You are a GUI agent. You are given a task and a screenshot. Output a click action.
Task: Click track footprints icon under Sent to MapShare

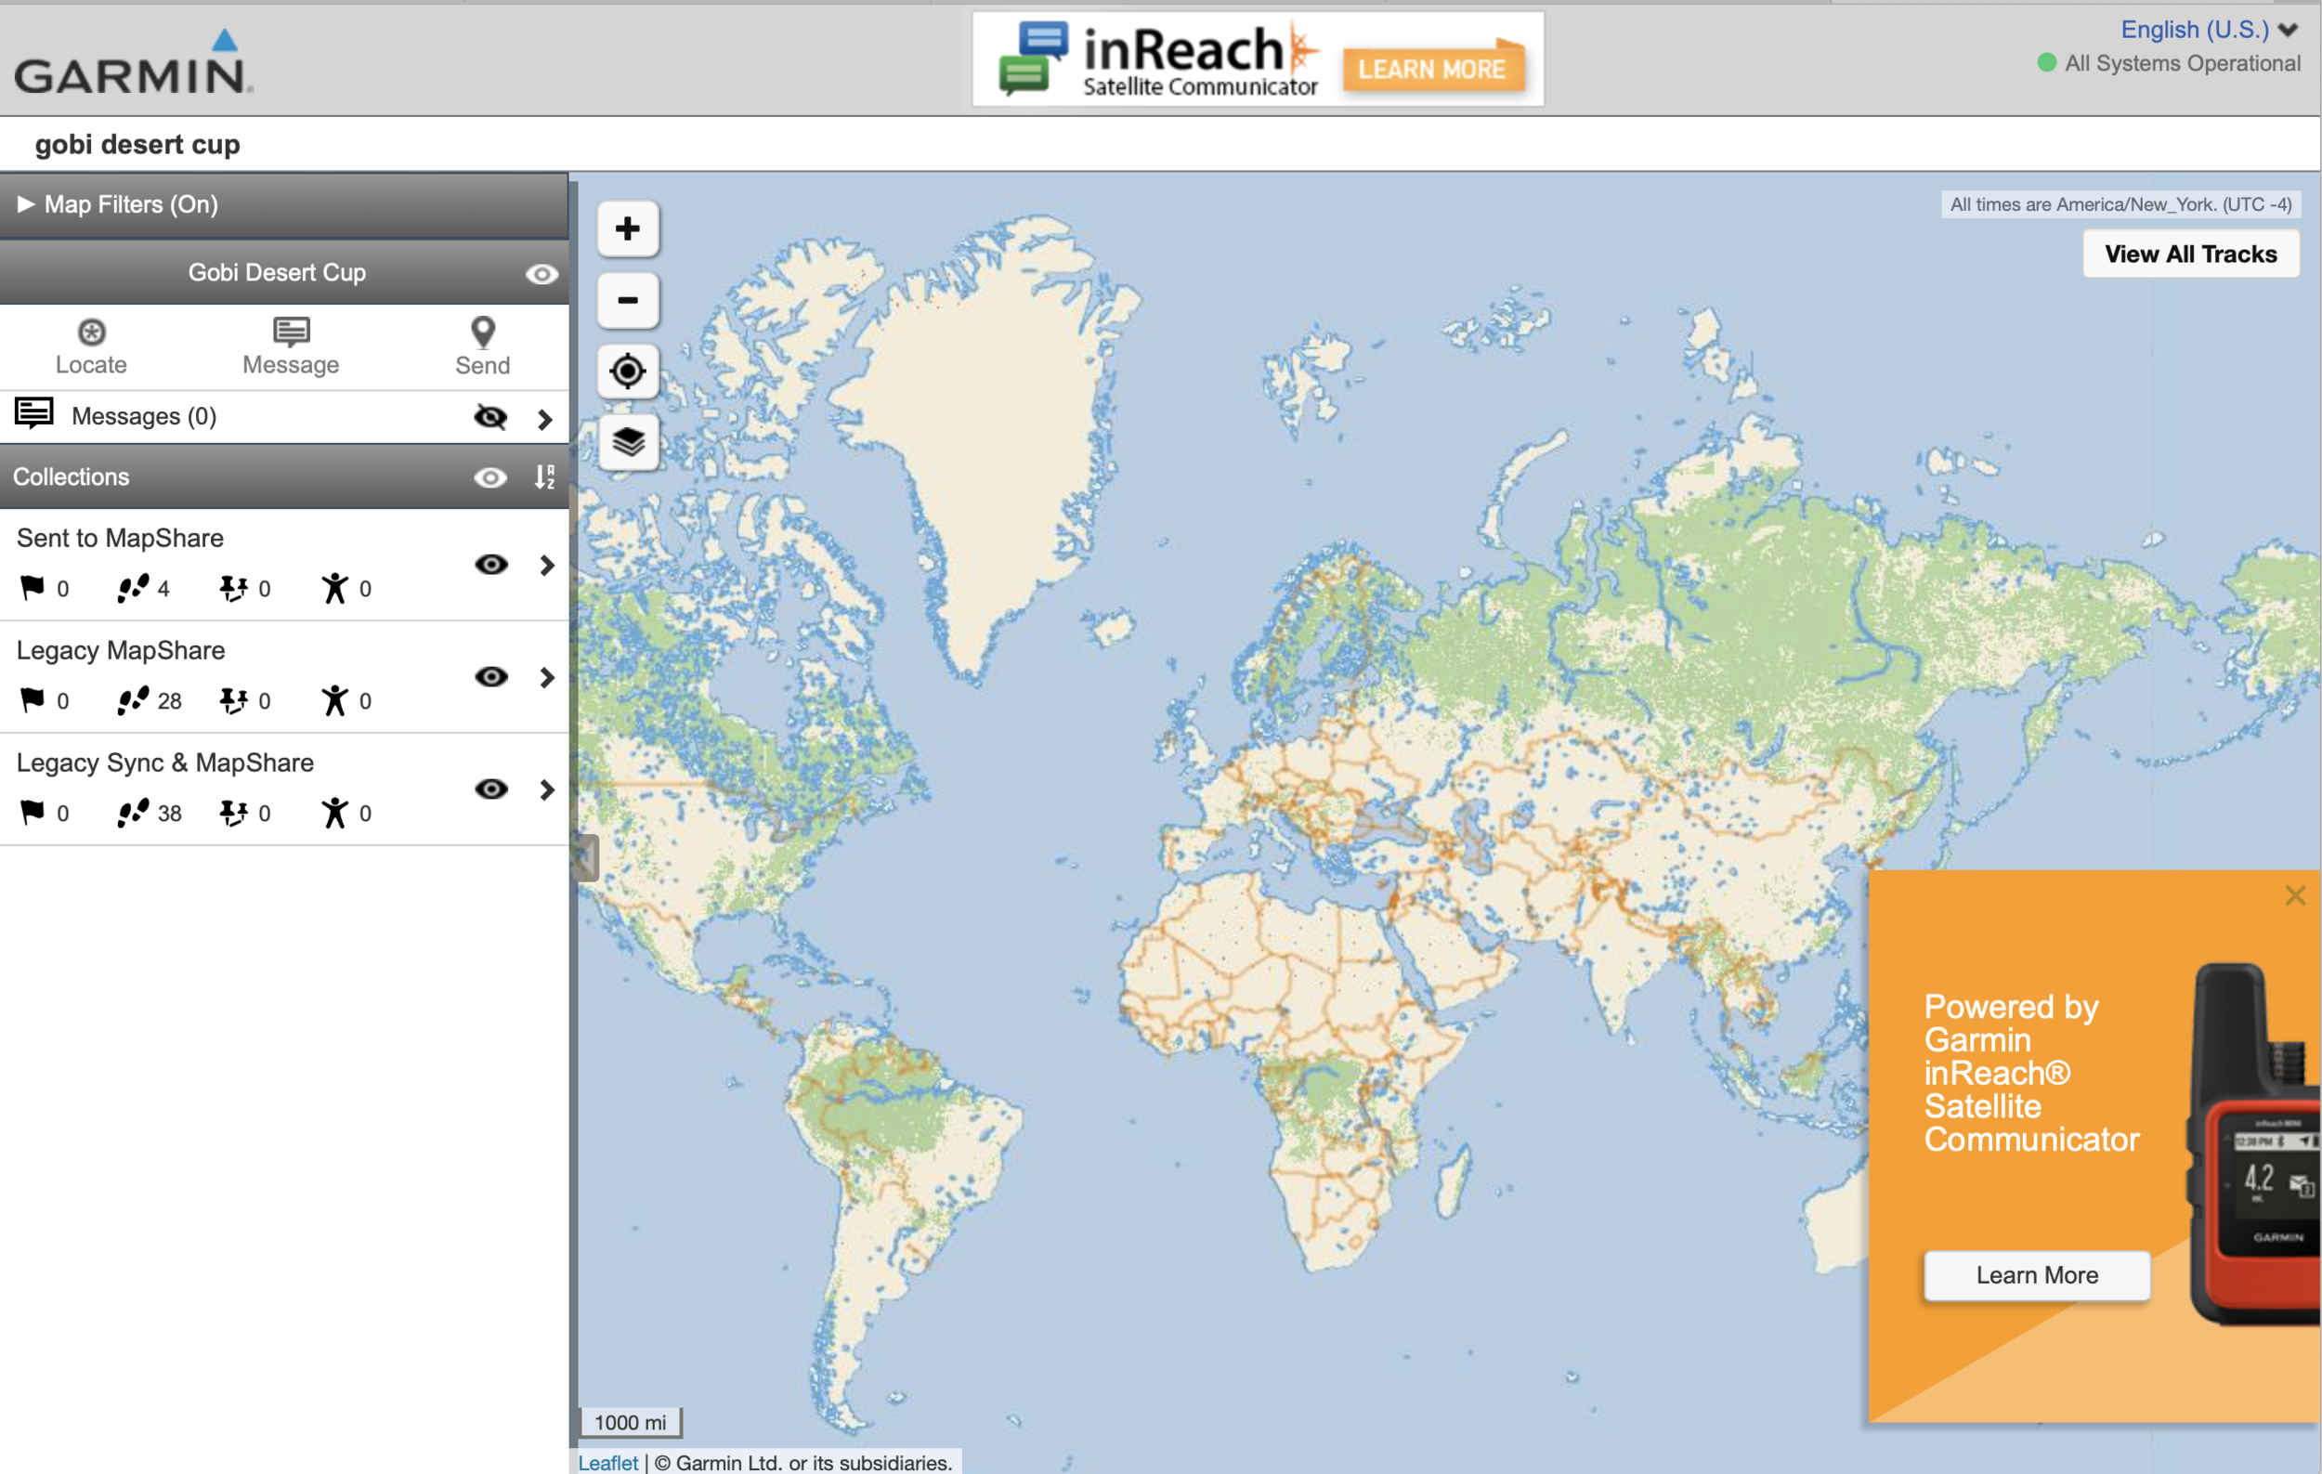click(x=133, y=587)
